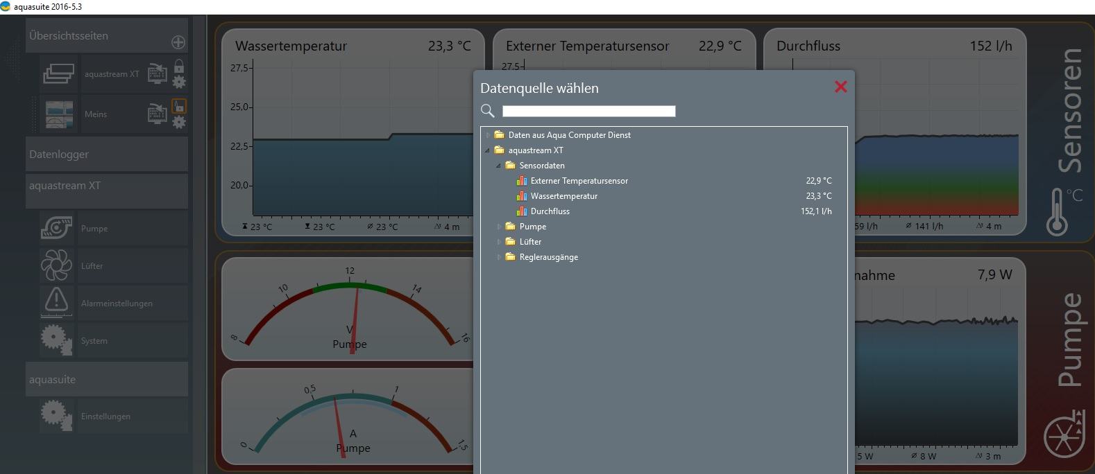Toggle the lock on aquastream XT overview page
1095x474 pixels.
(x=179, y=66)
